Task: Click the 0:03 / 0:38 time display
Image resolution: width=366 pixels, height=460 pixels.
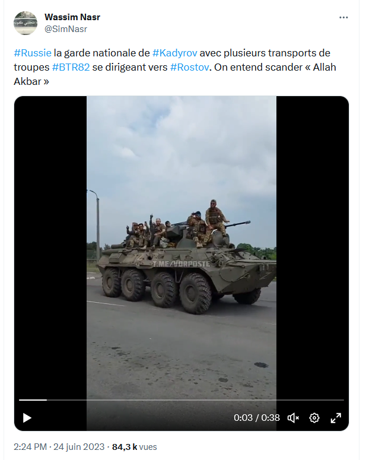Action: (257, 418)
